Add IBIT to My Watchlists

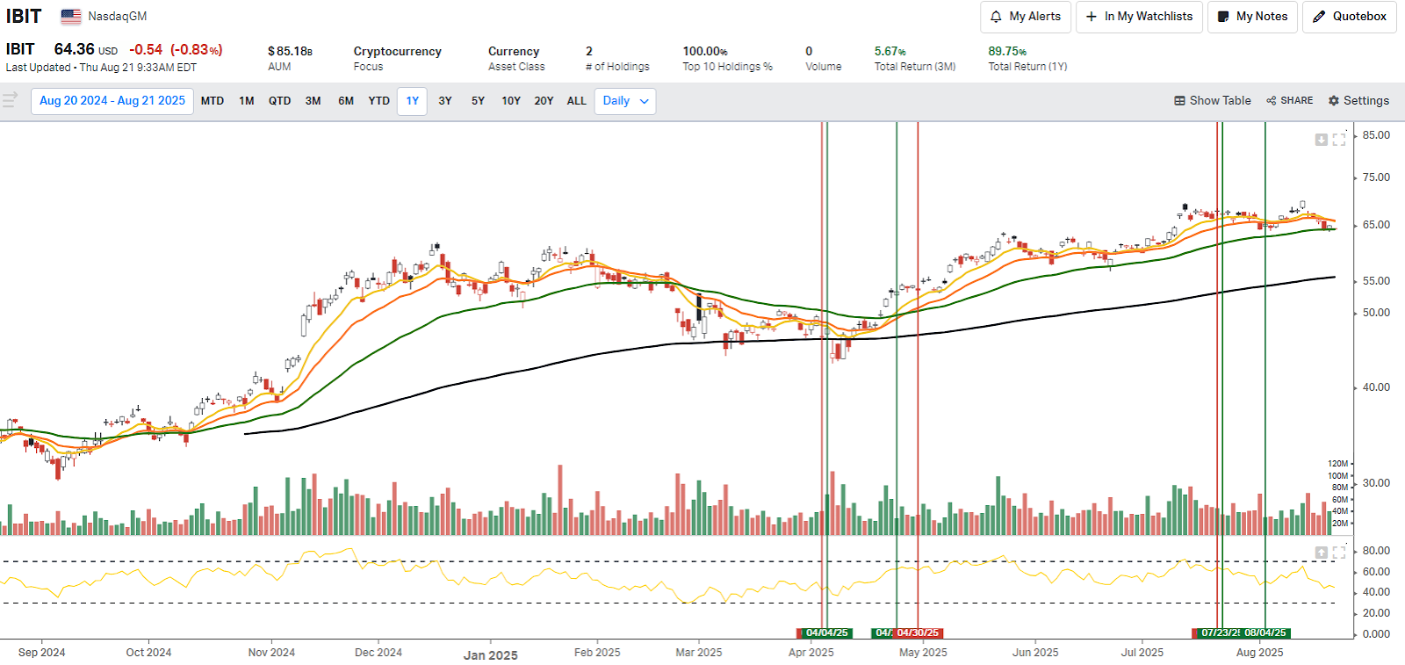click(x=1139, y=17)
